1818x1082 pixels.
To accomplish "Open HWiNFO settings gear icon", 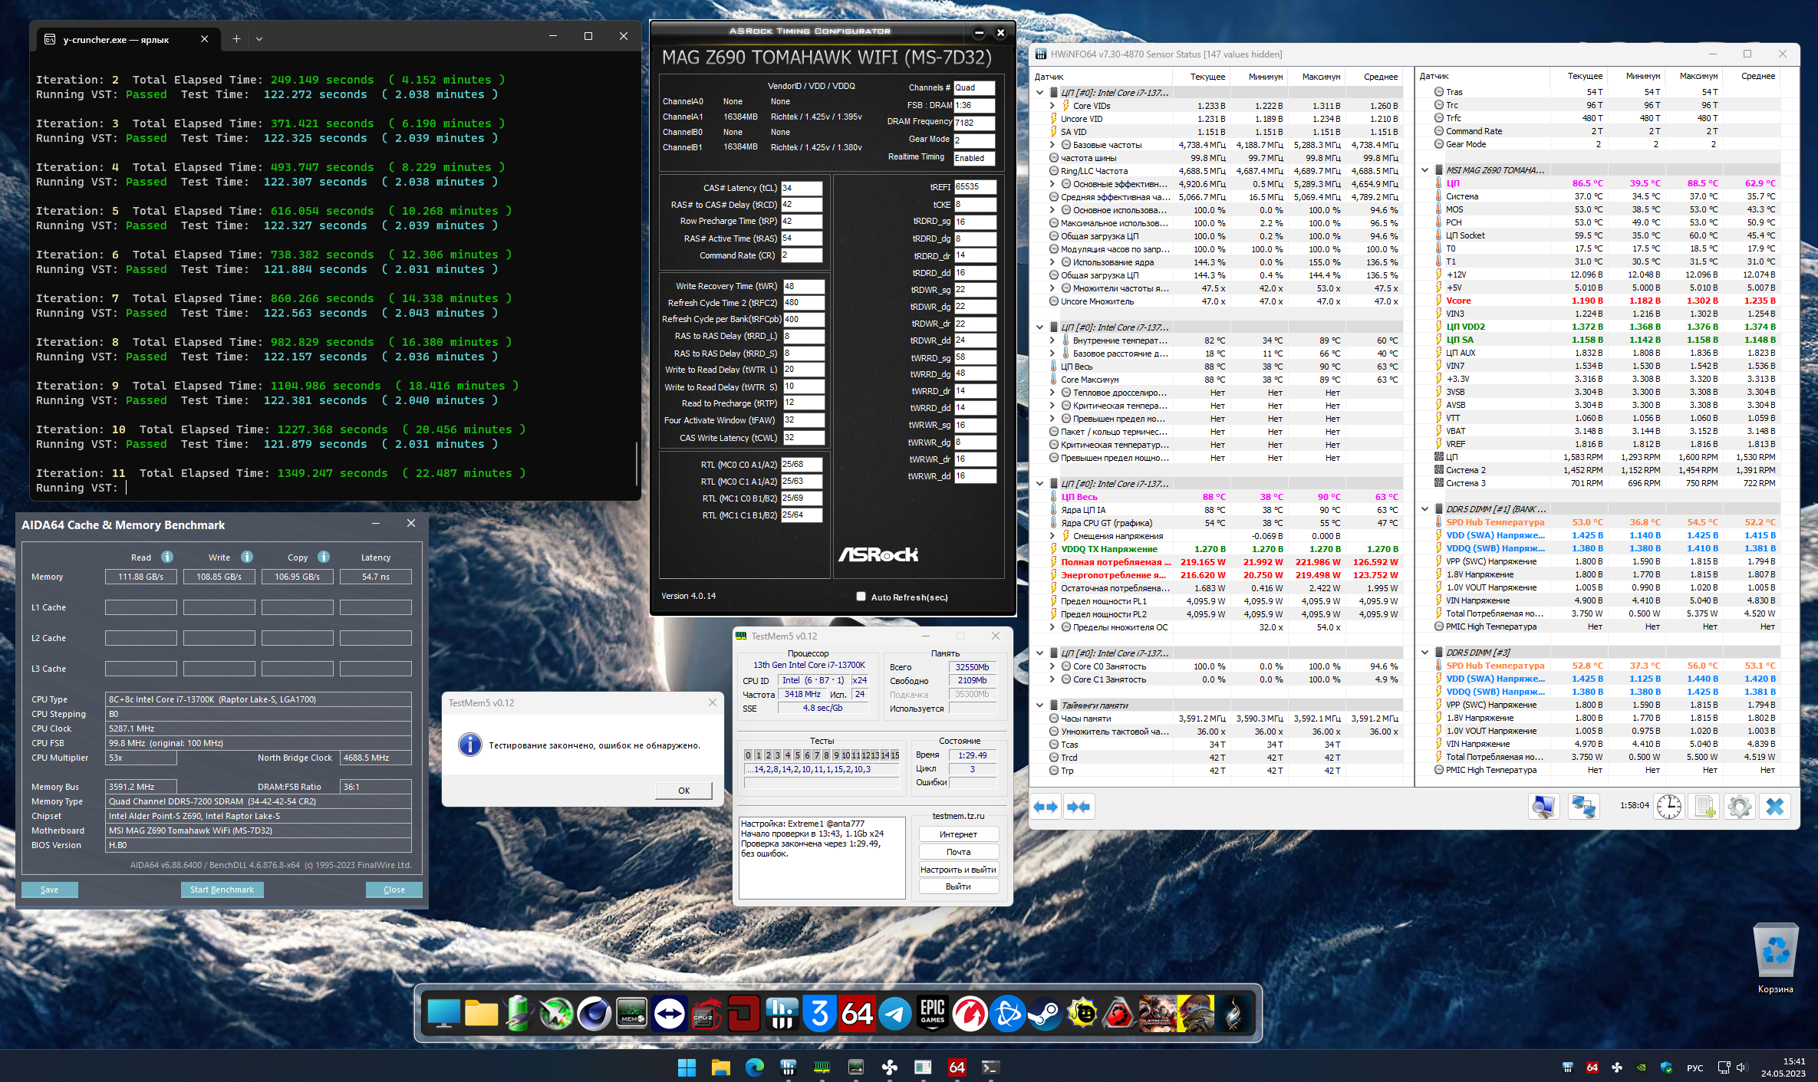I will [1739, 807].
